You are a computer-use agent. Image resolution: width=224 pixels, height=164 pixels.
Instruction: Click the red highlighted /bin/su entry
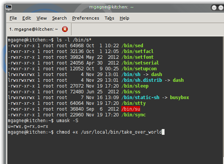(131, 109)
